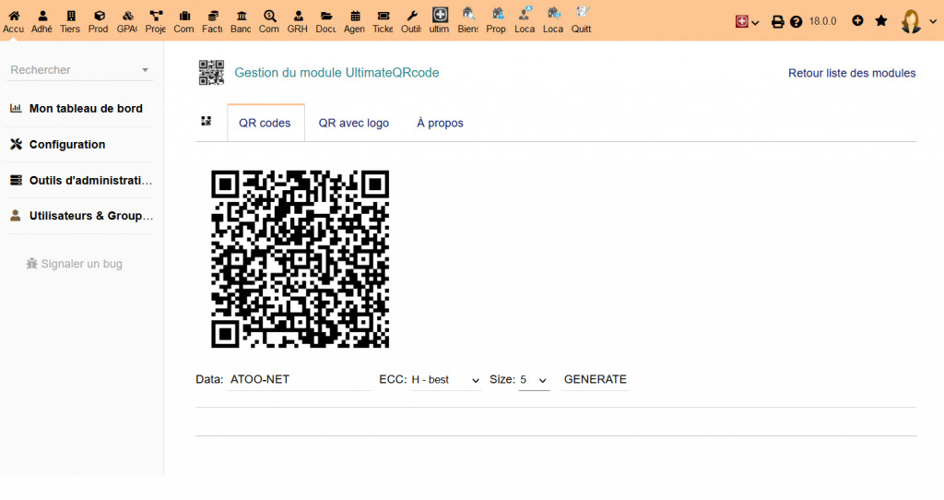944x500 pixels.
Task: Open the user avatar menu
Action: [912, 21]
